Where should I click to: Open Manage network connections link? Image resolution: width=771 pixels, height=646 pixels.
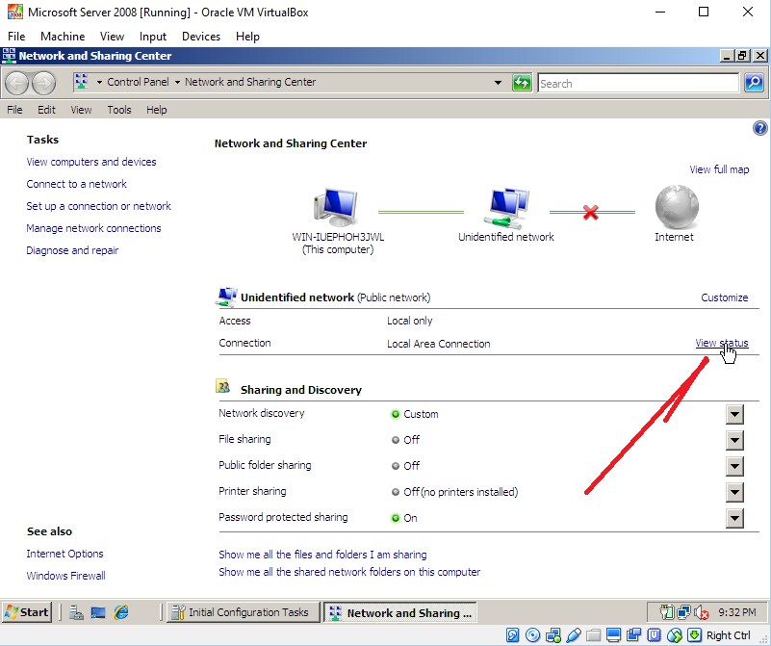point(93,228)
